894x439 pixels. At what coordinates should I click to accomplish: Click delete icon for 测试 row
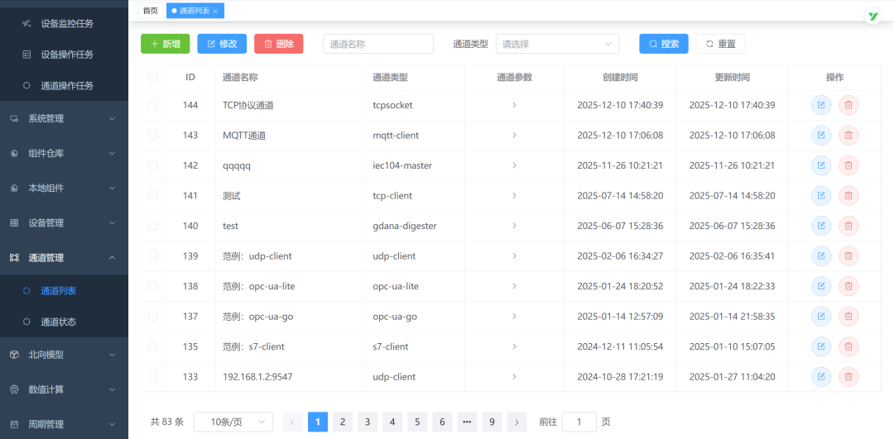click(x=848, y=196)
